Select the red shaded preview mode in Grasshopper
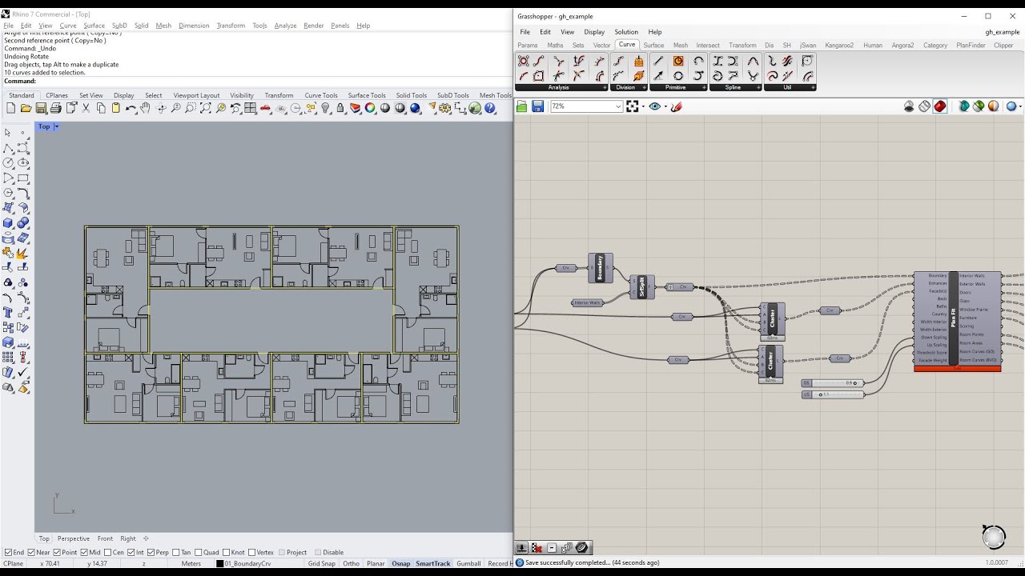This screenshot has height=576, width=1025. coord(940,106)
